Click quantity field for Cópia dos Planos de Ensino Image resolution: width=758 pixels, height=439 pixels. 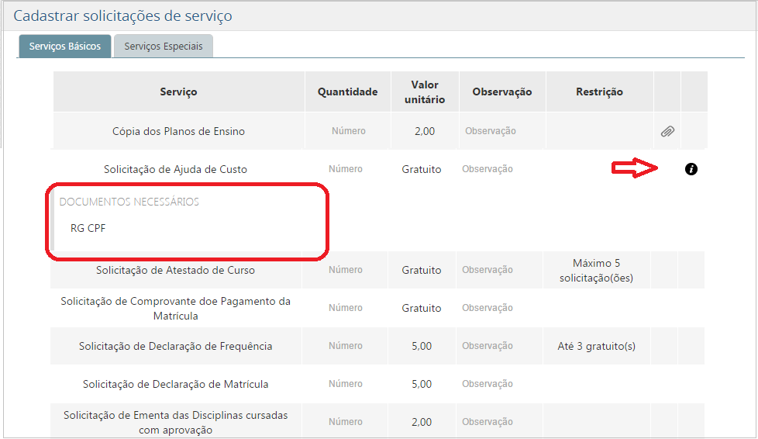[x=348, y=131]
